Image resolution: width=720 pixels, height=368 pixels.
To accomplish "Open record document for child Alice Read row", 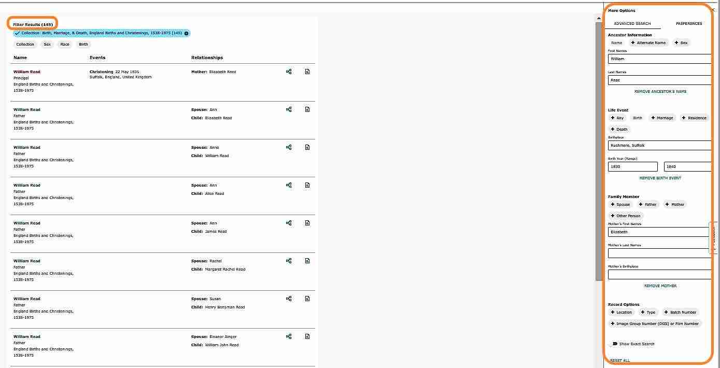I will coord(307,185).
